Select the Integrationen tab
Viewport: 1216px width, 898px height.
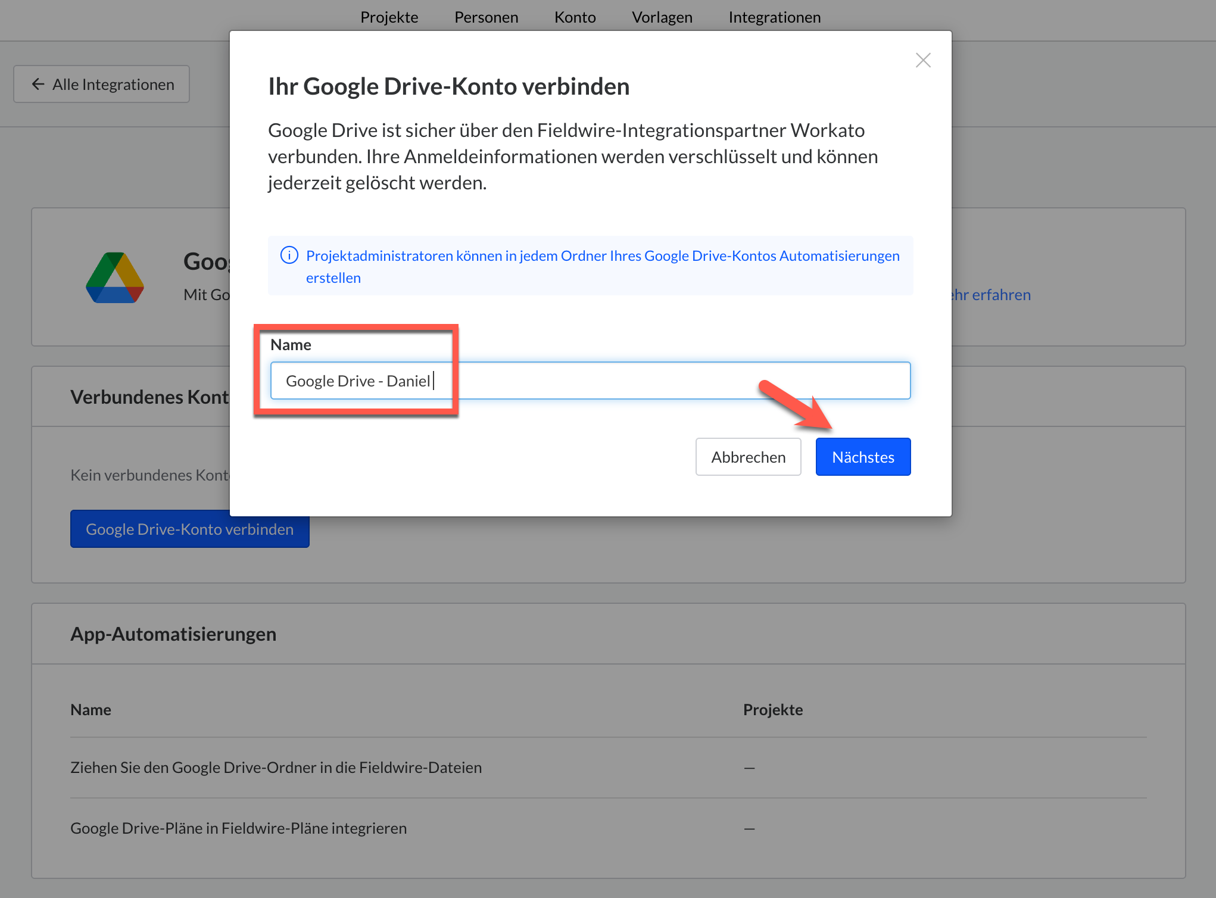pyautogui.click(x=774, y=17)
